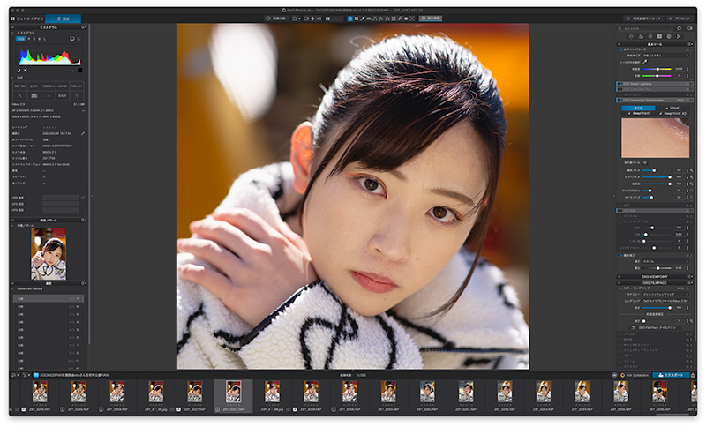Select the PRIME denoising mode
Image resolution: width=706 pixels, height=427 pixels.
coord(674,108)
